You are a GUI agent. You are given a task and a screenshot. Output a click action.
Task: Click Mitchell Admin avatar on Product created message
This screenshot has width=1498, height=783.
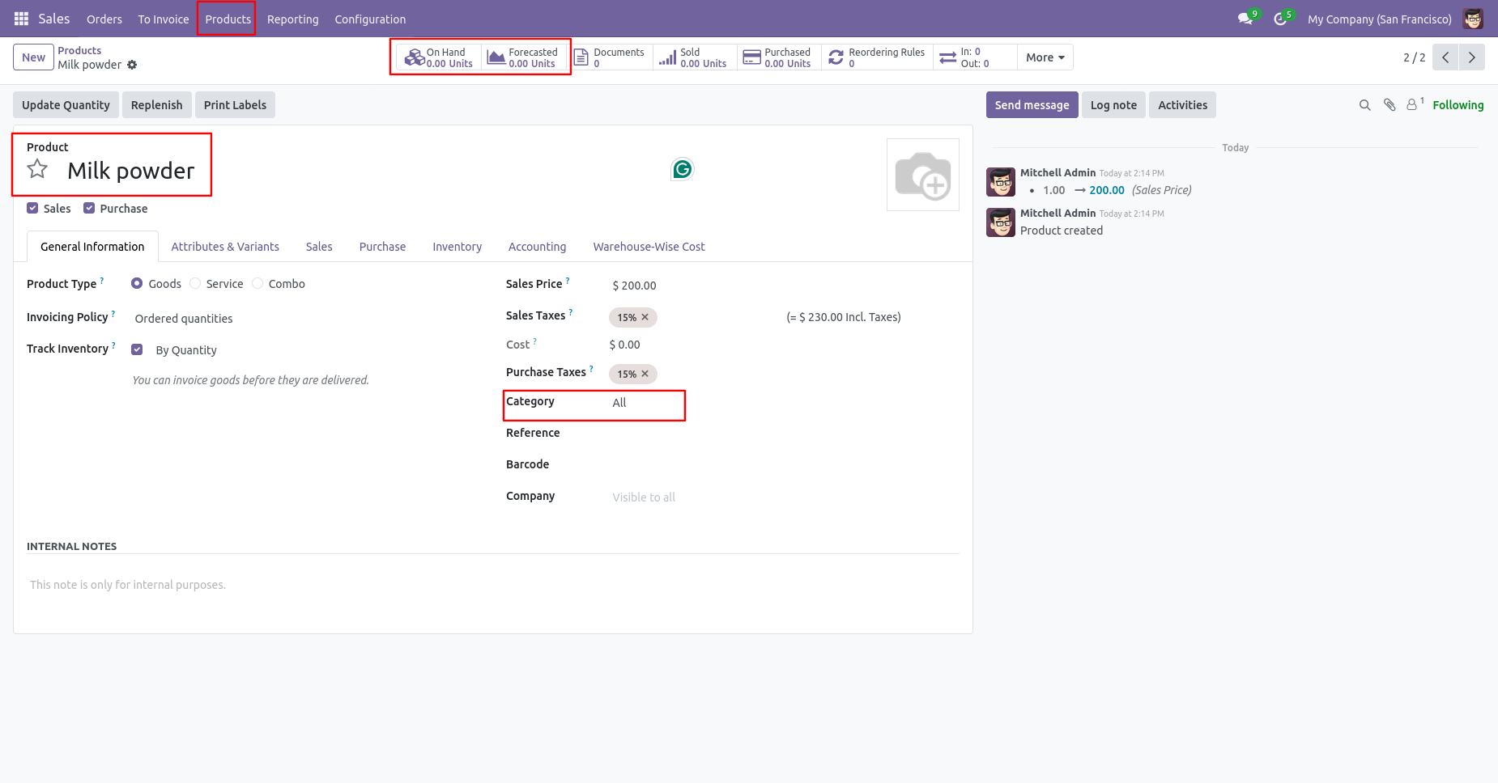[1001, 222]
